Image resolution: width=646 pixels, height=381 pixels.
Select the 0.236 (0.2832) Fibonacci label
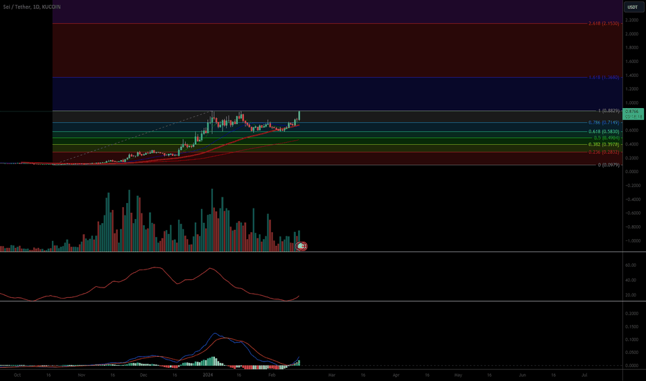click(x=604, y=152)
